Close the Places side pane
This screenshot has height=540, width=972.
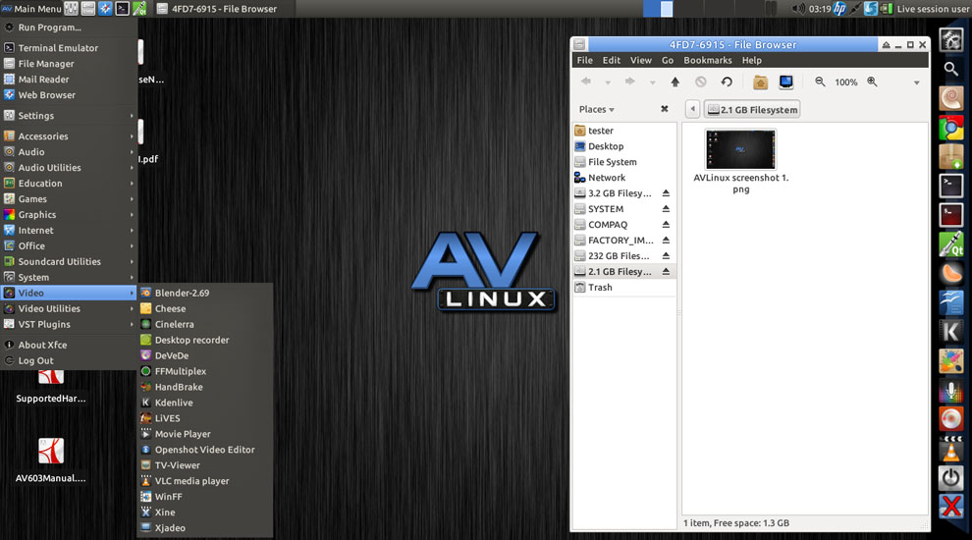tap(665, 109)
